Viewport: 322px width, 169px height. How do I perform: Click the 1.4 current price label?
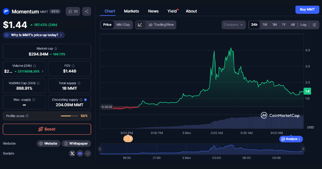coord(307,91)
